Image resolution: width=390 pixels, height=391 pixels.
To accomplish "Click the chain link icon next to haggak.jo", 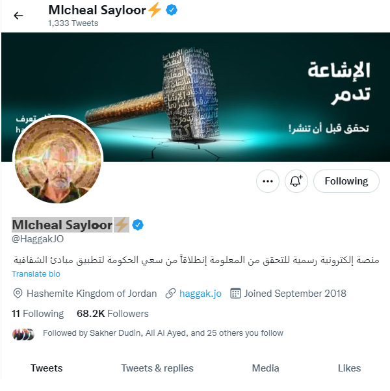I will [x=171, y=294].
